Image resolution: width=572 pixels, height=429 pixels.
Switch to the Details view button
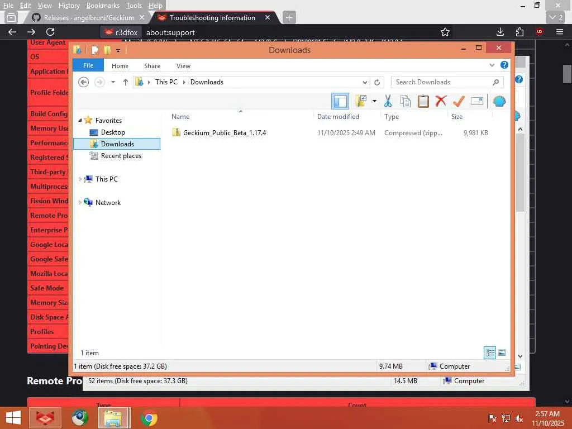point(489,353)
